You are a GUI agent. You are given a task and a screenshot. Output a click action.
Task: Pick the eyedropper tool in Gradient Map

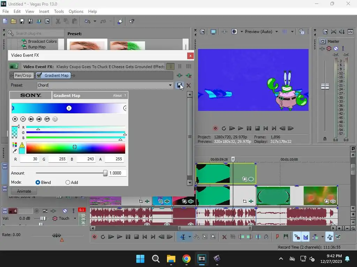point(15,151)
